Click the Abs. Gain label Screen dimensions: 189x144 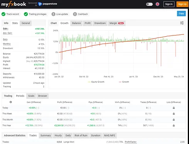pos(8,33)
